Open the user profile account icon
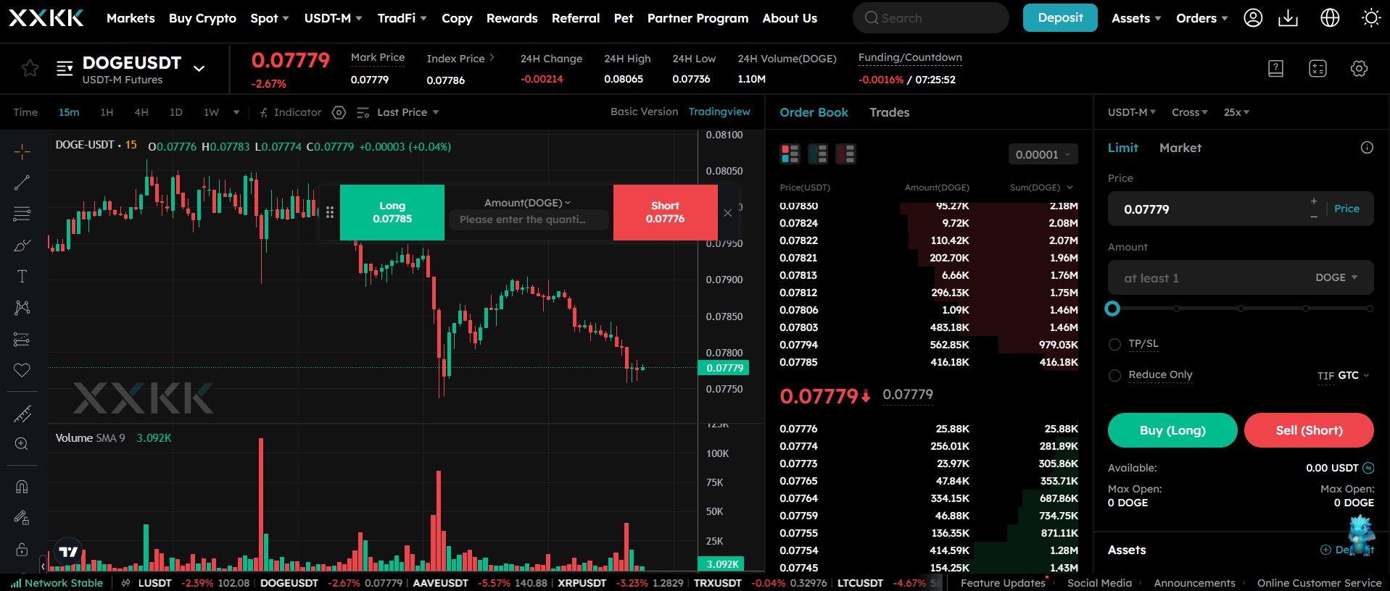Viewport: 1390px width, 591px height. coord(1253,18)
